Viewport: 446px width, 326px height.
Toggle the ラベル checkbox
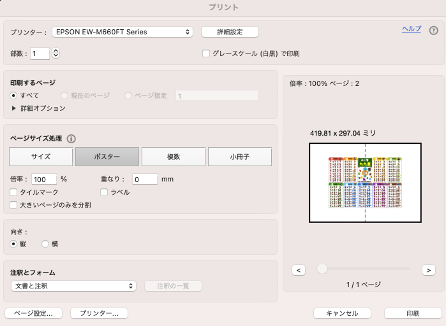coord(105,192)
